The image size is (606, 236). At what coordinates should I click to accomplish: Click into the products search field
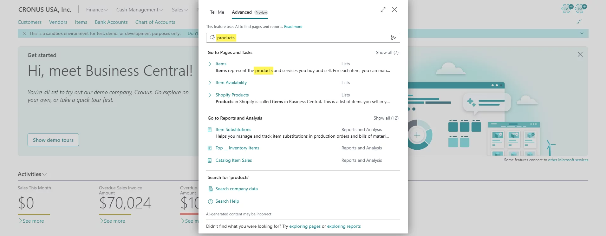point(301,38)
